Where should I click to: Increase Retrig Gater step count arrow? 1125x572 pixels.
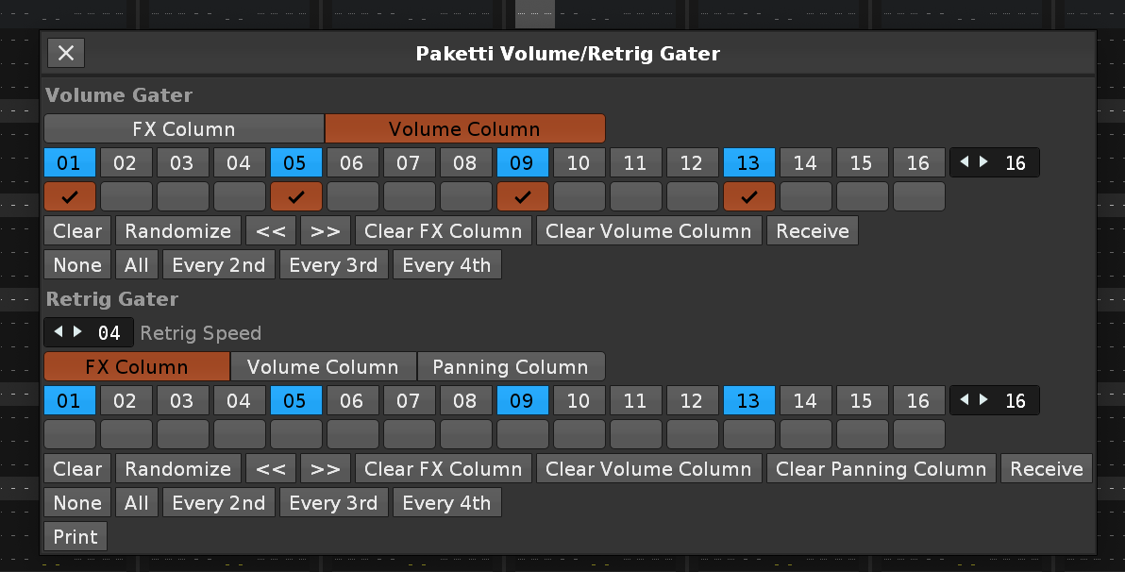pyautogui.click(x=983, y=400)
